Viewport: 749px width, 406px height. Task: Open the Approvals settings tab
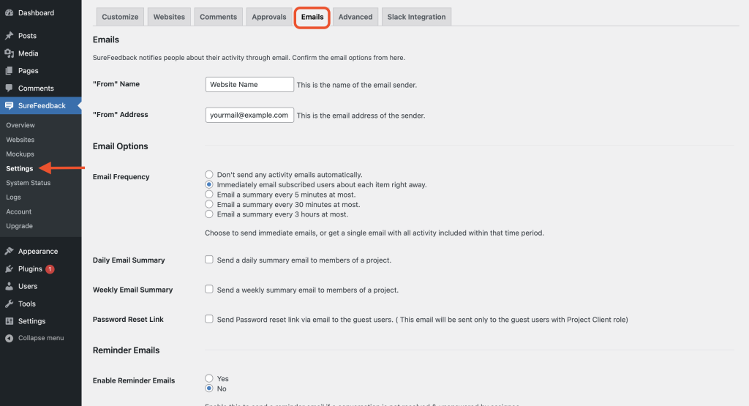coord(268,17)
